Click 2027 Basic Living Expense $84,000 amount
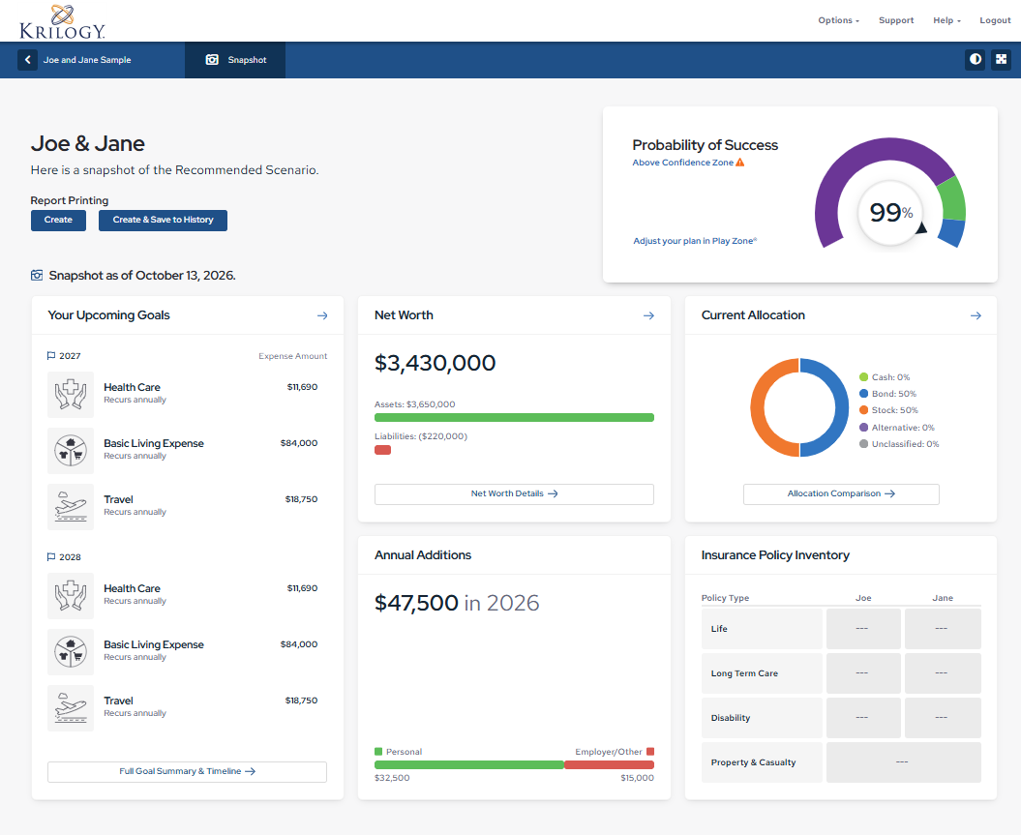 coord(299,443)
